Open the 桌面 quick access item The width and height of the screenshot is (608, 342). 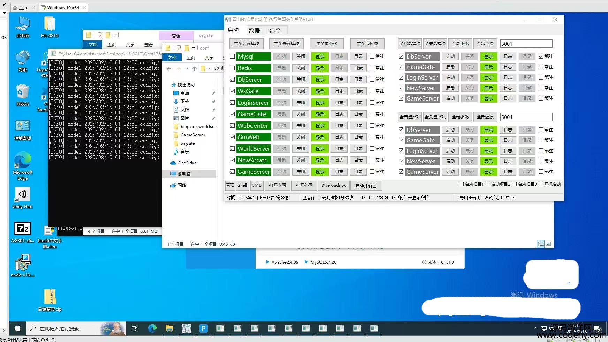pyautogui.click(x=185, y=93)
